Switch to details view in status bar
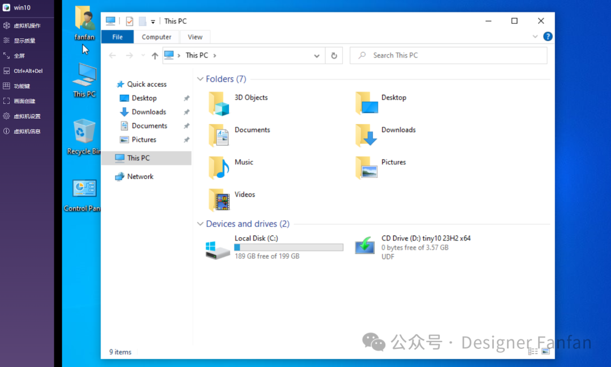611x367 pixels. (x=533, y=351)
